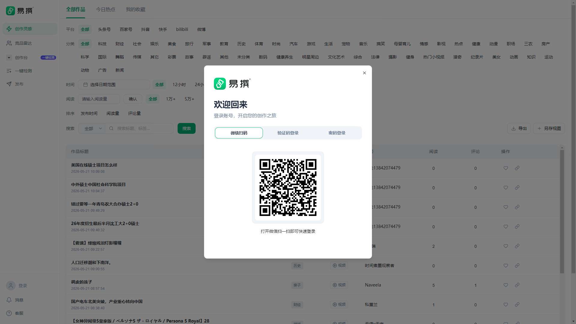This screenshot has width=576, height=324.
Task: Favorite 中外硕士中国社会科学院项目 with heart icon
Action: pyautogui.click(x=505, y=187)
